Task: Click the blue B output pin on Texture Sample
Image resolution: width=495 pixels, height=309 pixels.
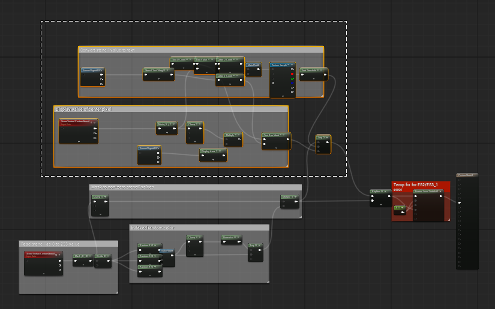Action: click(292, 83)
